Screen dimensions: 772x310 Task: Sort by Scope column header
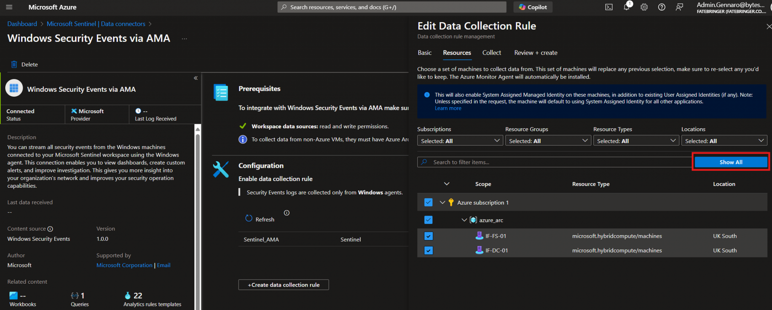483,184
